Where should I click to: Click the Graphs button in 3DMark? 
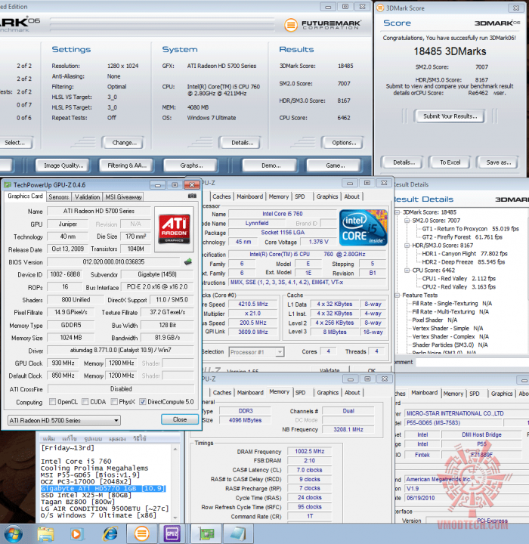[191, 165]
